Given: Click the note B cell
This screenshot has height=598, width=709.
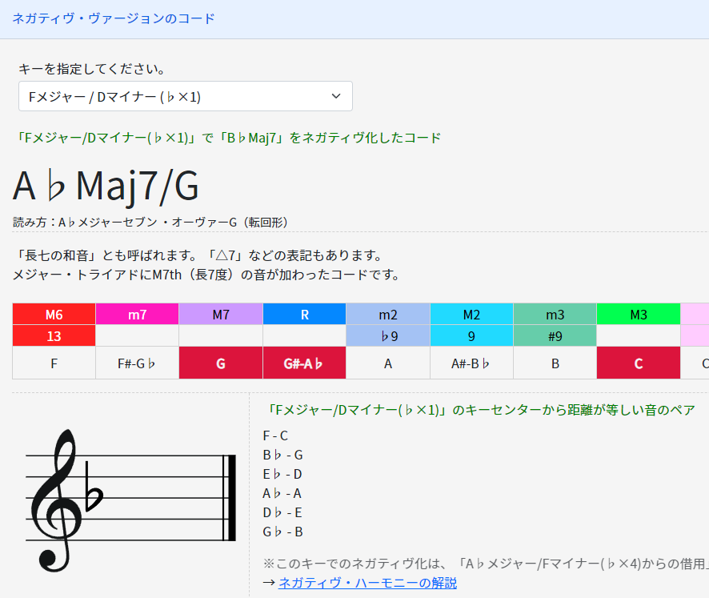Looking at the screenshot, I should tap(555, 363).
